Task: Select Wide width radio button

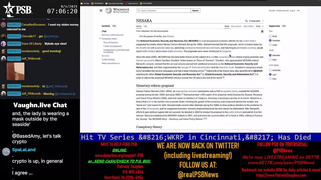Action: tap(270, 60)
